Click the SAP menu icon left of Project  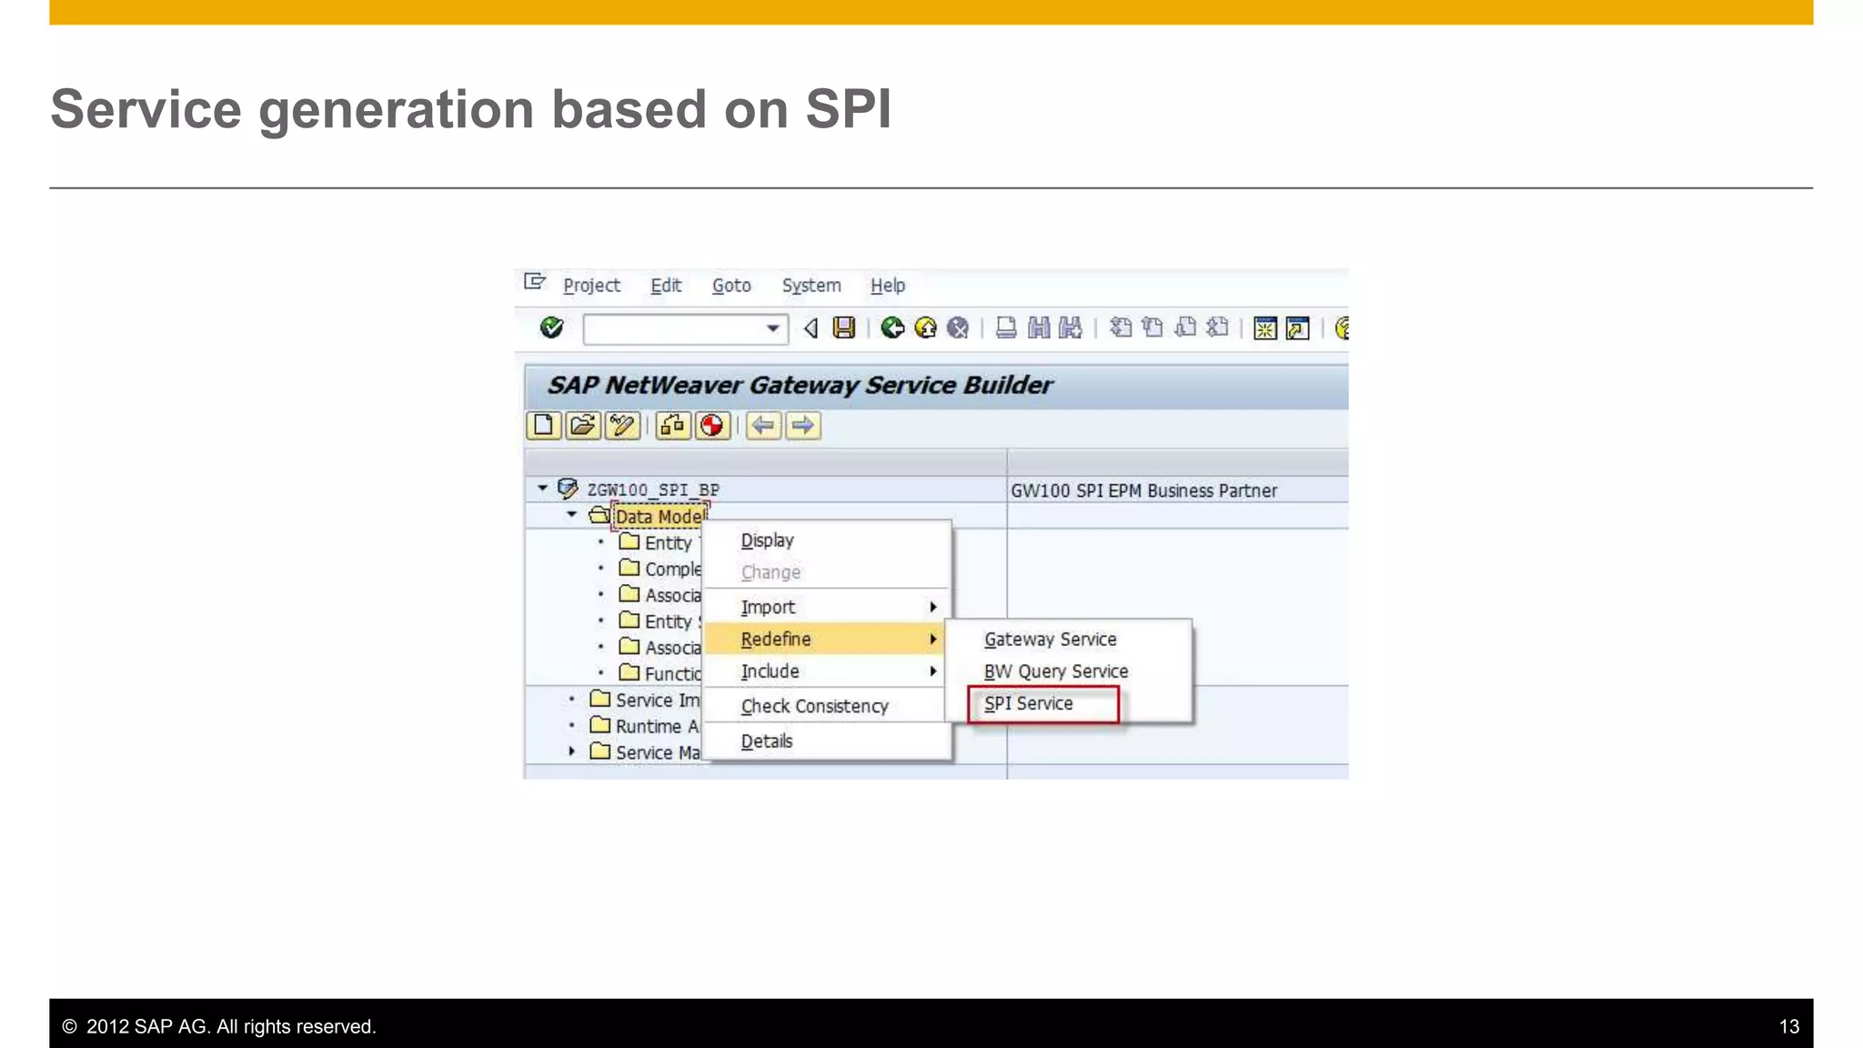pos(535,283)
